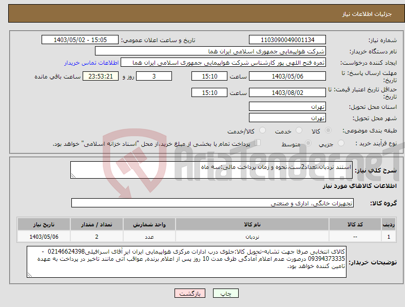Click the عدد unit cell

149,237
